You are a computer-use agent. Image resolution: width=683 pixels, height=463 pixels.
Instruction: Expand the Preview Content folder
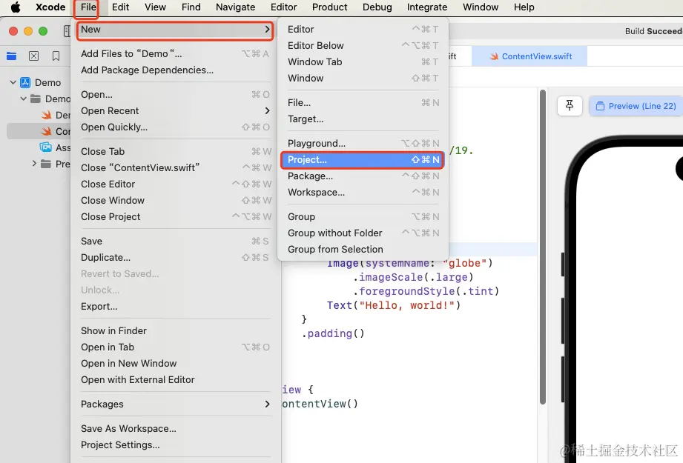(34, 164)
